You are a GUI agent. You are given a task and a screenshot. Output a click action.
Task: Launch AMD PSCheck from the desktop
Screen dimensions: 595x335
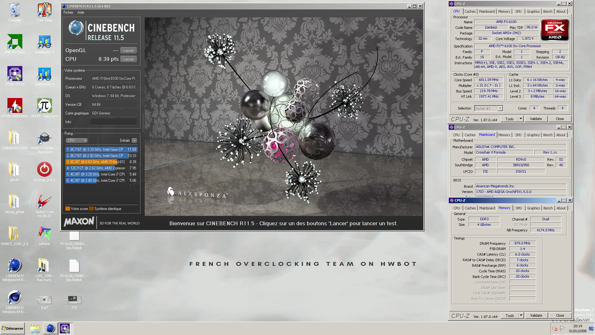15,44
